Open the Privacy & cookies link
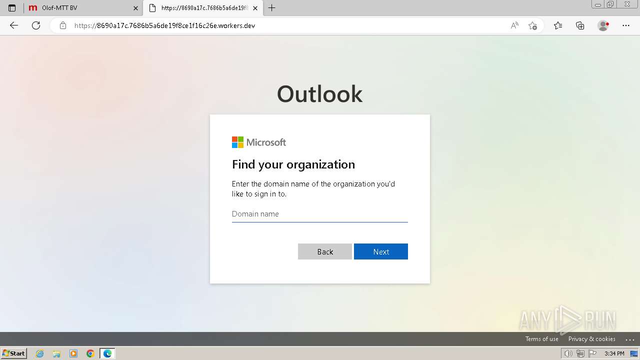The width and height of the screenshot is (640, 360). tap(592, 339)
